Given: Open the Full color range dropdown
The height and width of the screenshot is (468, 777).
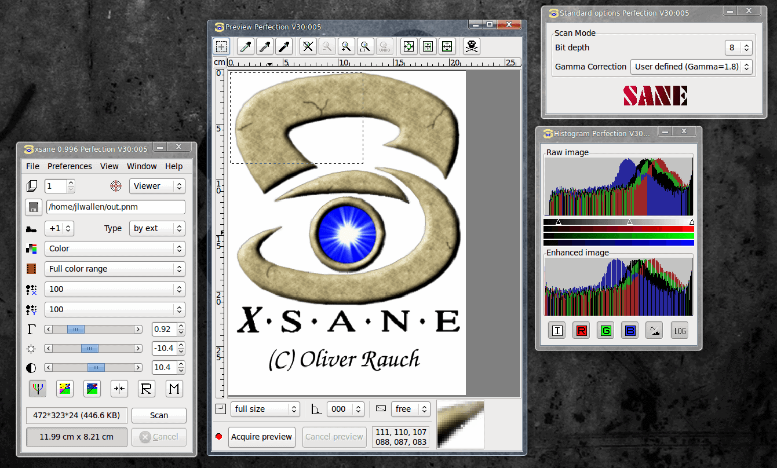Looking at the screenshot, I should coord(115,269).
